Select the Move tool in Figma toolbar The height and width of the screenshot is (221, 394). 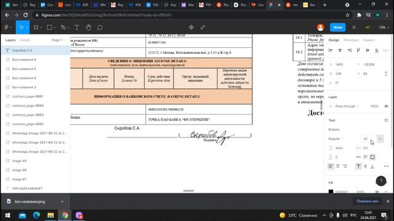tap(22, 27)
